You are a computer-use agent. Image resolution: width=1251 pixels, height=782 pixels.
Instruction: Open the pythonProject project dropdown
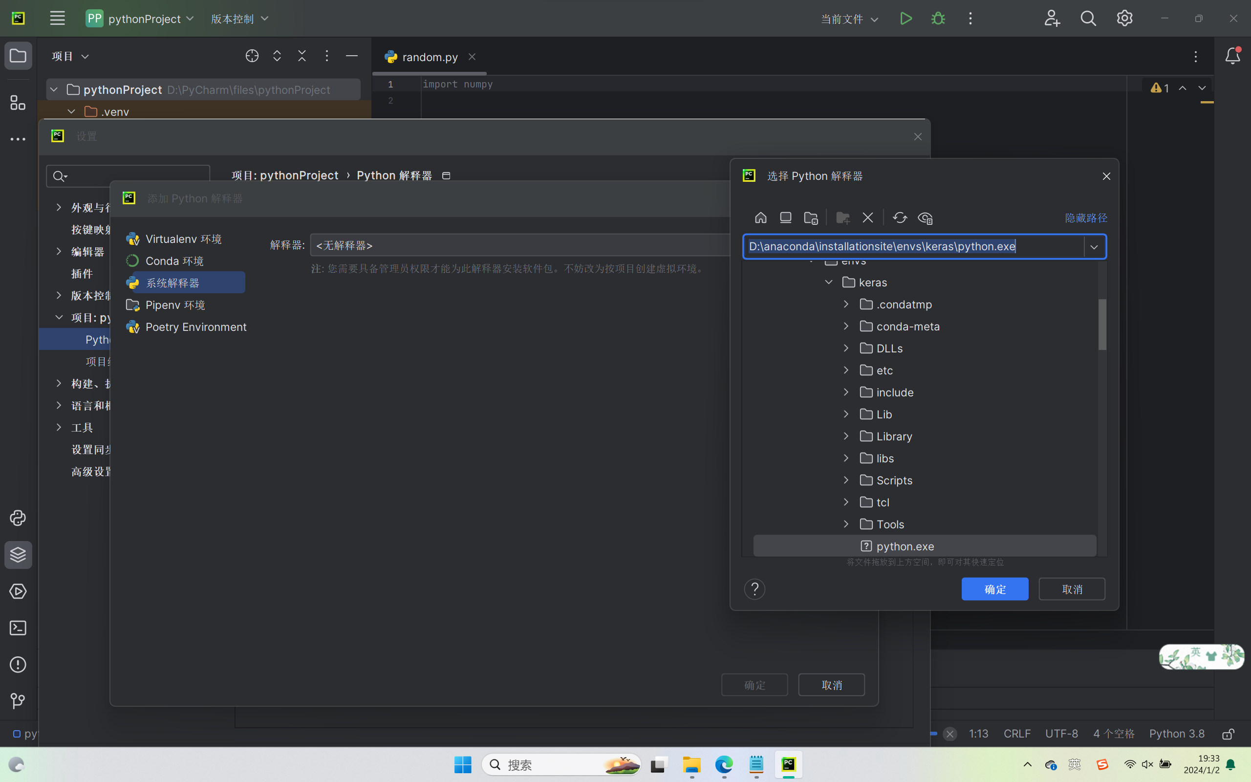[x=140, y=19]
